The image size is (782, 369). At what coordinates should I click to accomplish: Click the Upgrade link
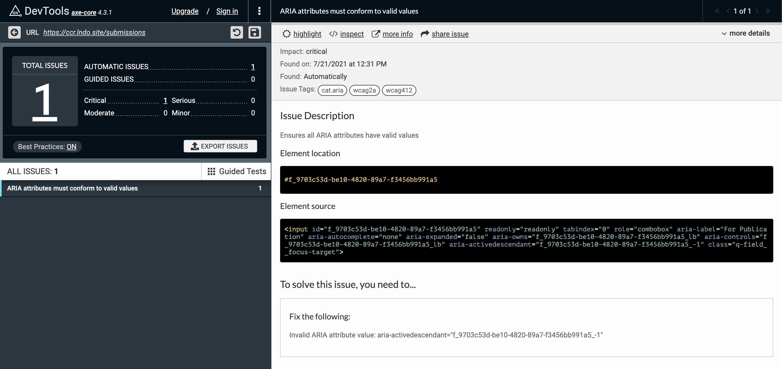point(184,11)
